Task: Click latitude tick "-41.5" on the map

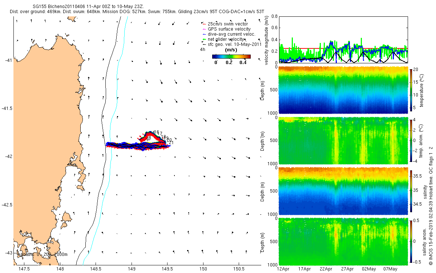Action: tap(7, 108)
